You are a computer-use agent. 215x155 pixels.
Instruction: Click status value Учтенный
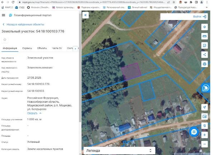(x=33, y=142)
